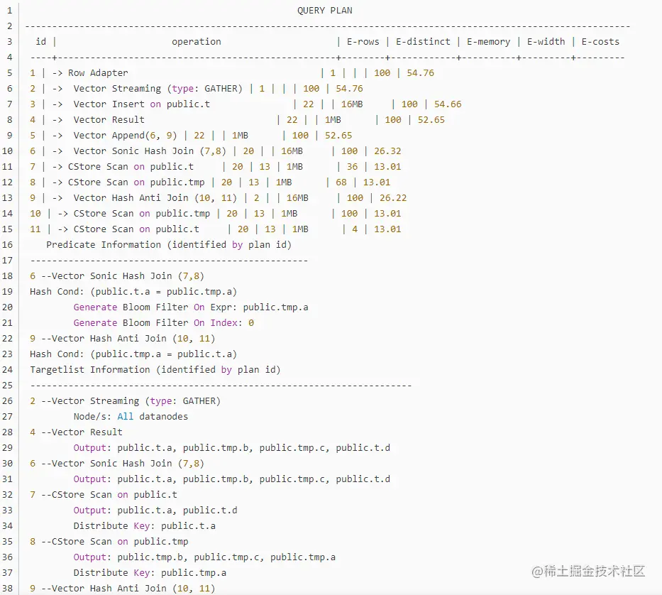Click '2 --Vector Streaming (type: GATHER)' on line 26
The width and height of the screenshot is (662, 595).
pyautogui.click(x=126, y=401)
